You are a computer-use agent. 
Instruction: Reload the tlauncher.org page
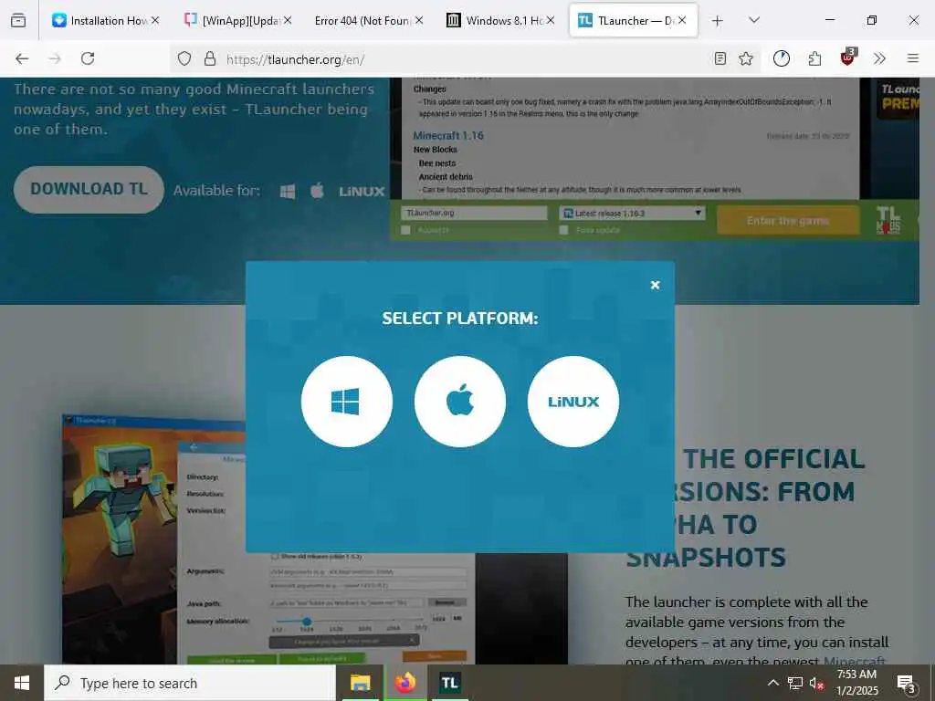(x=88, y=58)
